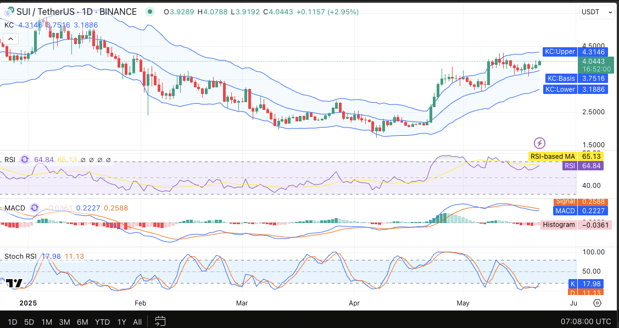Click the blue K 17.98 axis label
This screenshot has height=328, width=619.
click(586, 284)
